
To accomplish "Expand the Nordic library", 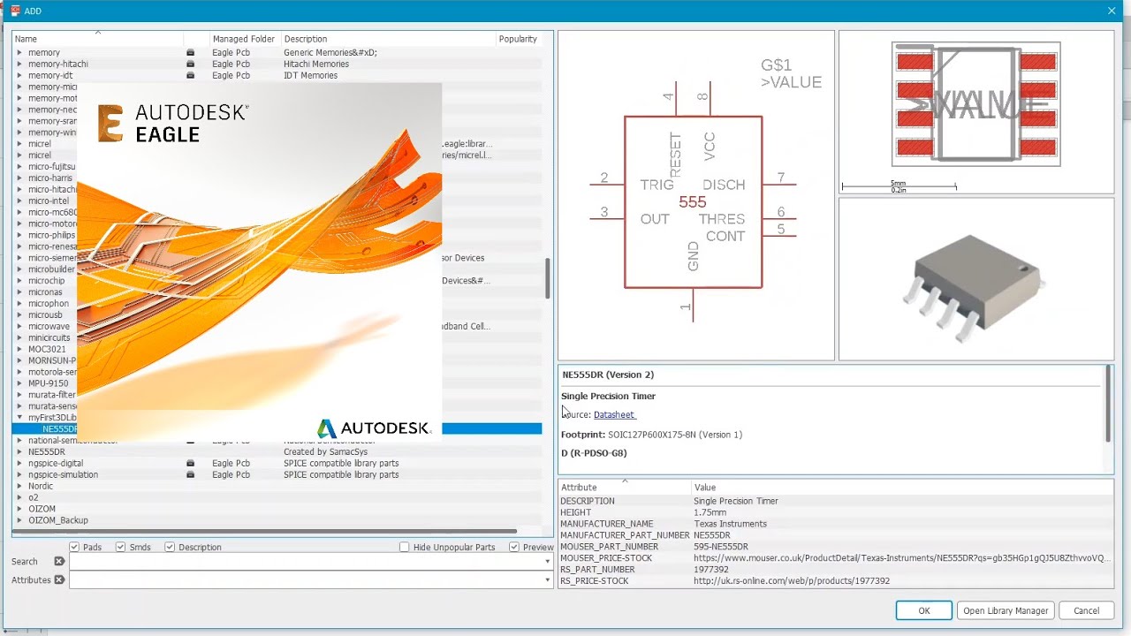I will click(19, 486).
